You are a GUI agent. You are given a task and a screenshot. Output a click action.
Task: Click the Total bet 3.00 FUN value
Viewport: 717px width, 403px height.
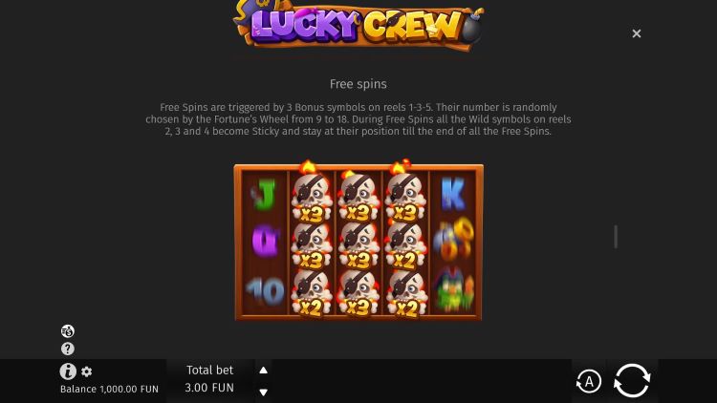coord(209,388)
